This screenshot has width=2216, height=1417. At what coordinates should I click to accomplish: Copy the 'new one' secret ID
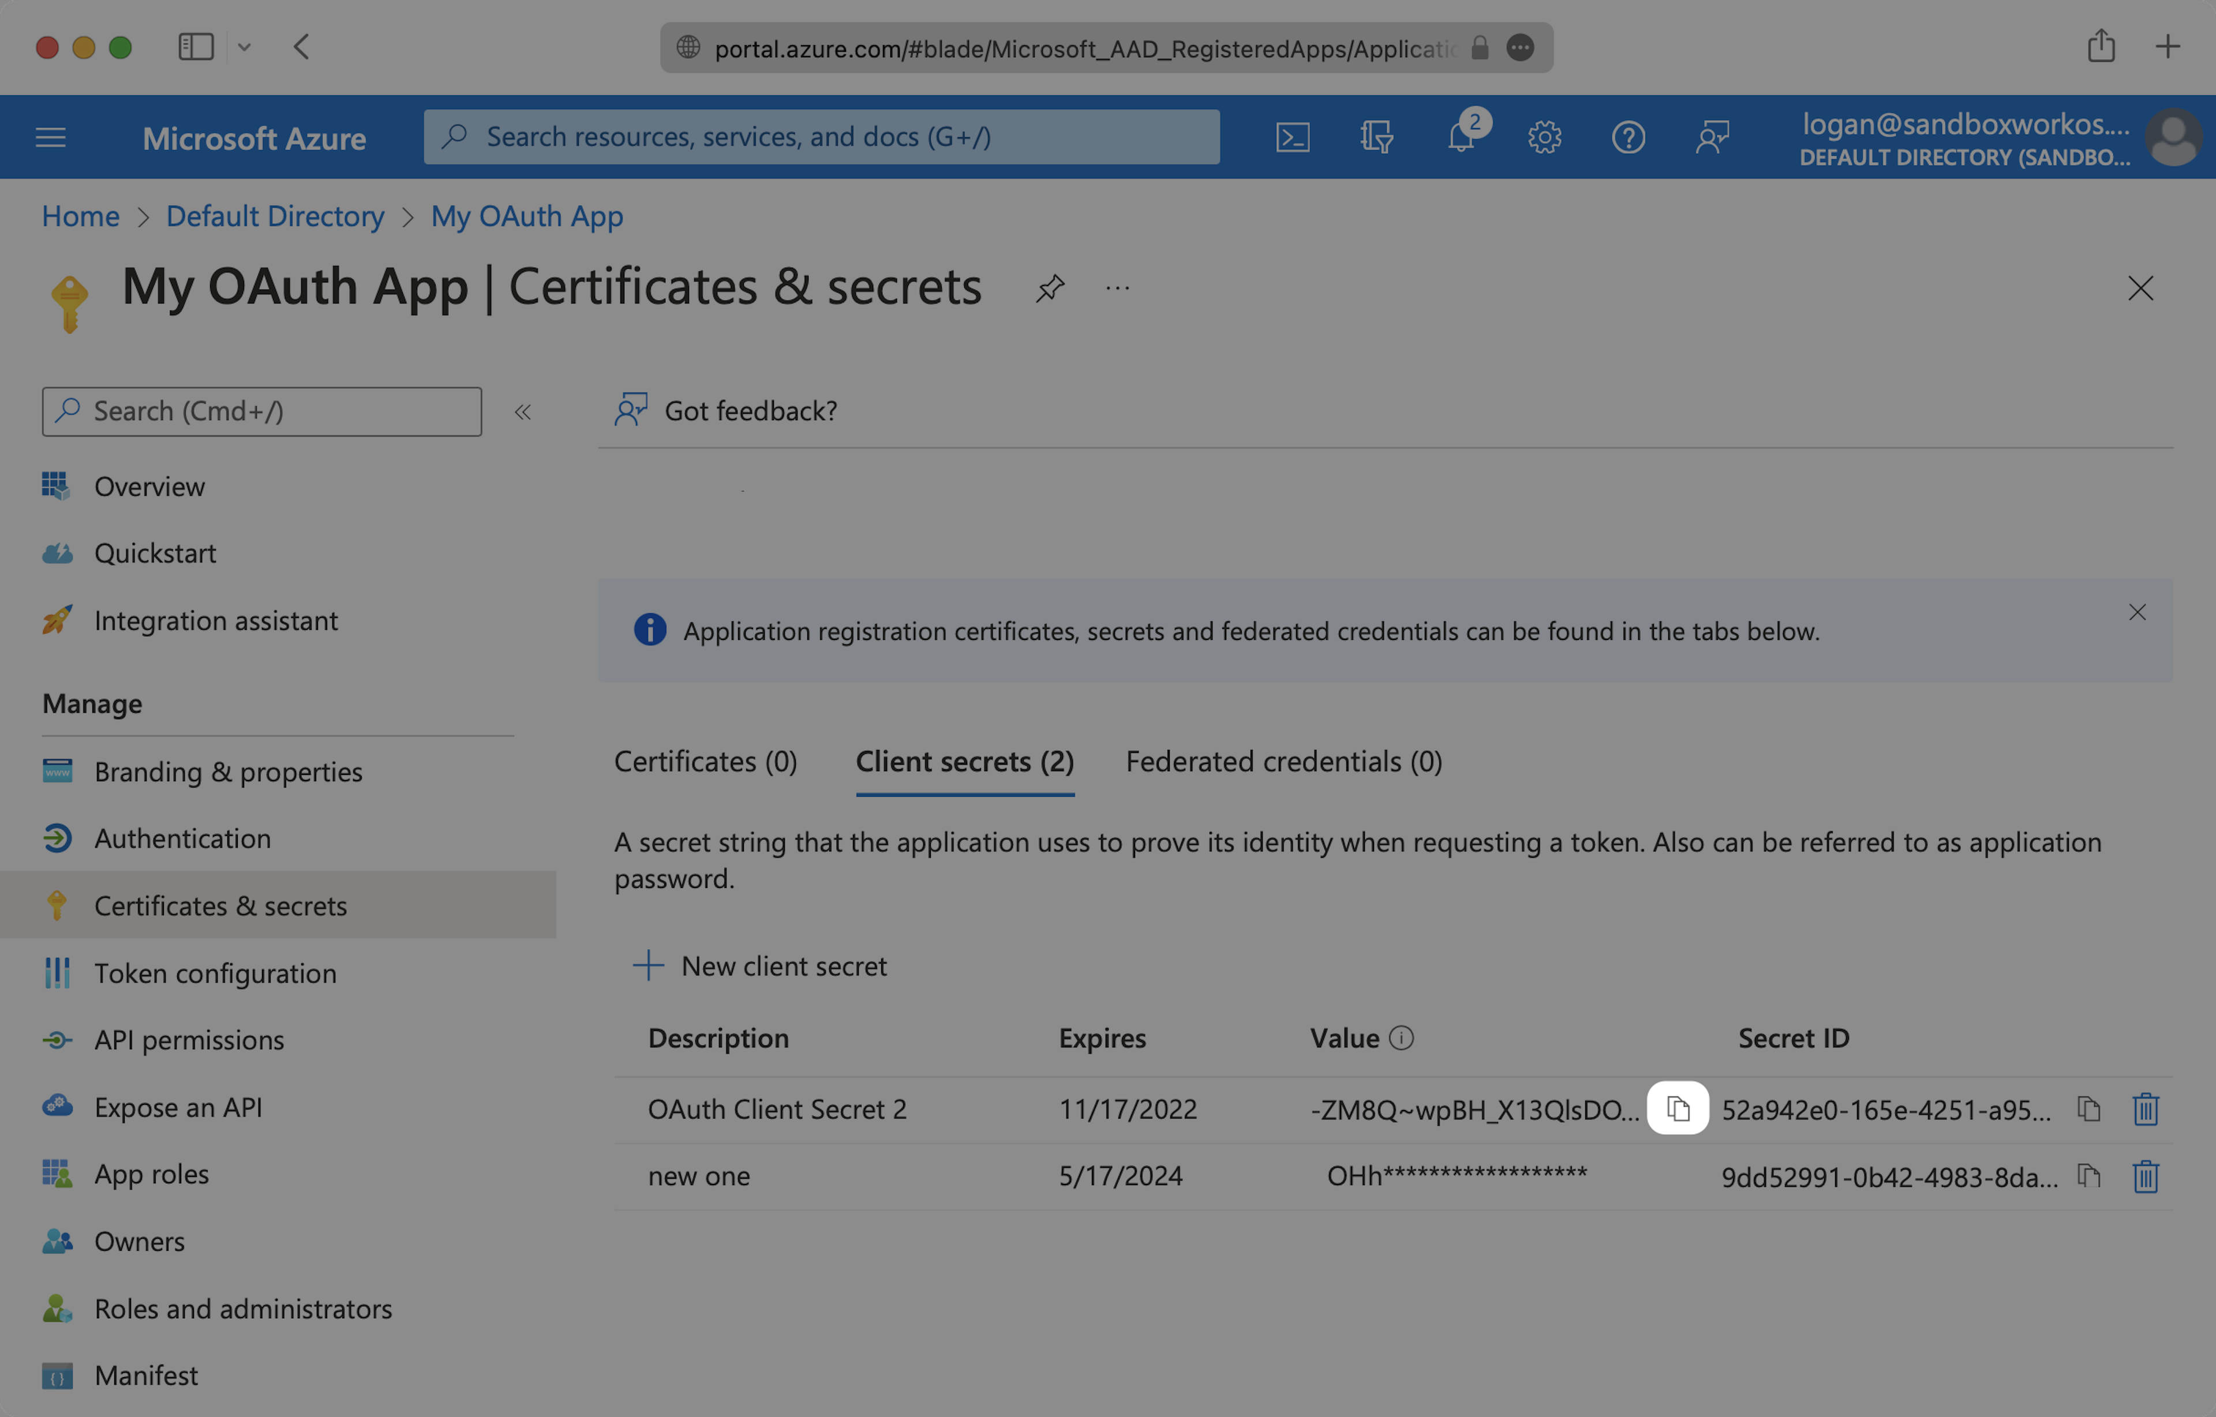click(2089, 1176)
